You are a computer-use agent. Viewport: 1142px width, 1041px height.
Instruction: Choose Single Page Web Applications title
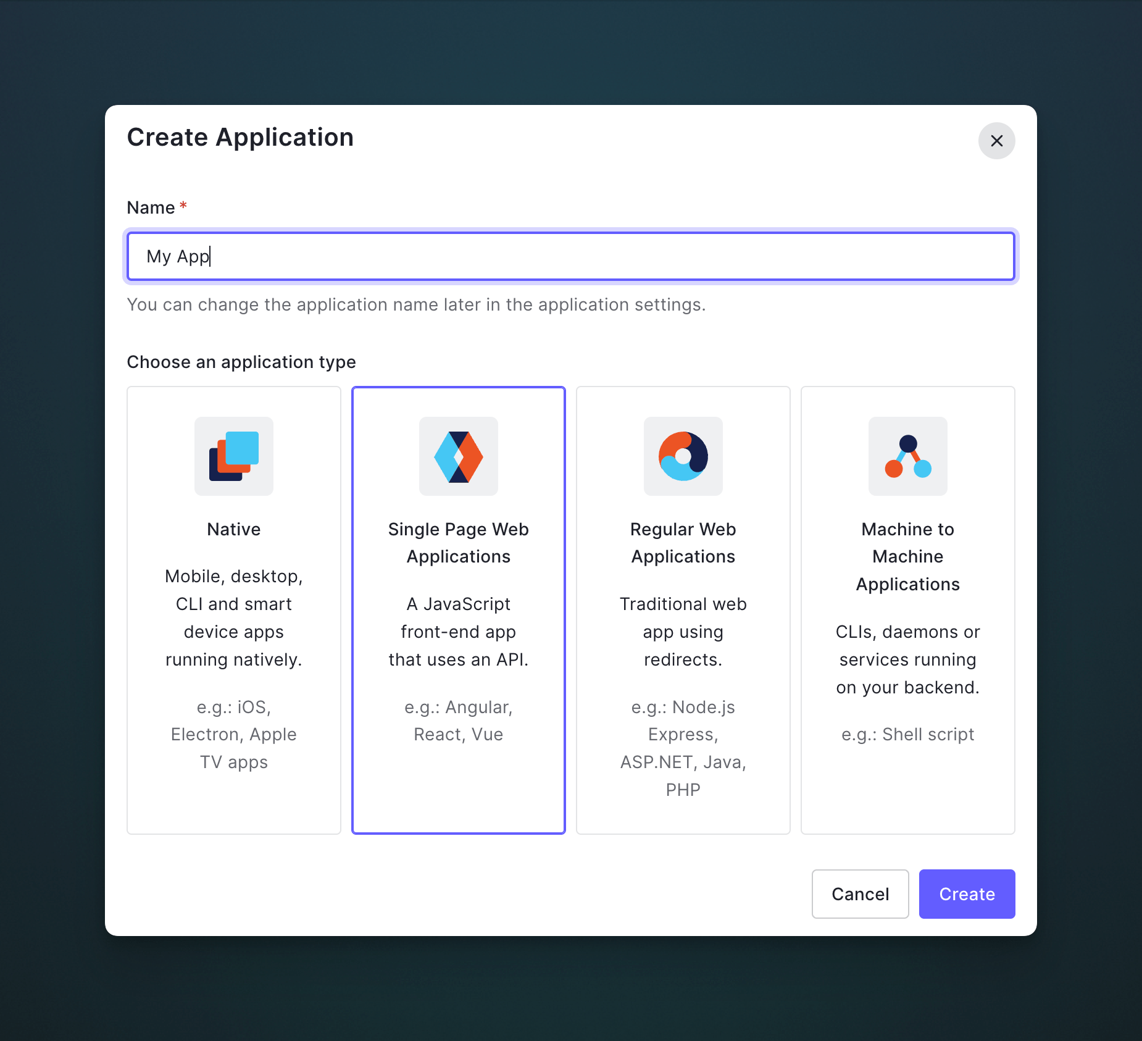pyautogui.click(x=459, y=543)
